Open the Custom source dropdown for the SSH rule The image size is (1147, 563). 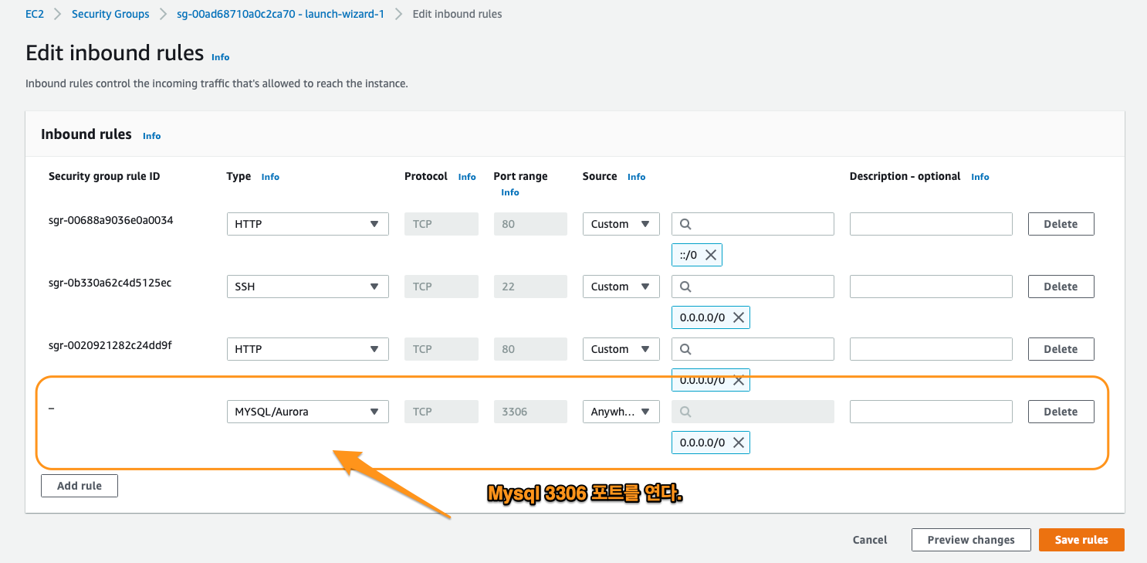pyautogui.click(x=621, y=286)
